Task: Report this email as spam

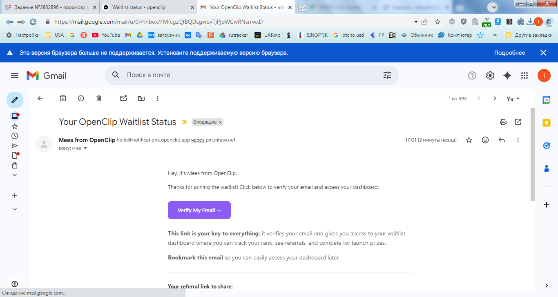Action: point(81,98)
